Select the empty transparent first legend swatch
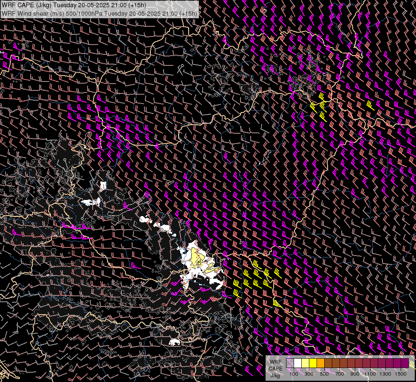This screenshot has height=382, width=416. coord(290,363)
